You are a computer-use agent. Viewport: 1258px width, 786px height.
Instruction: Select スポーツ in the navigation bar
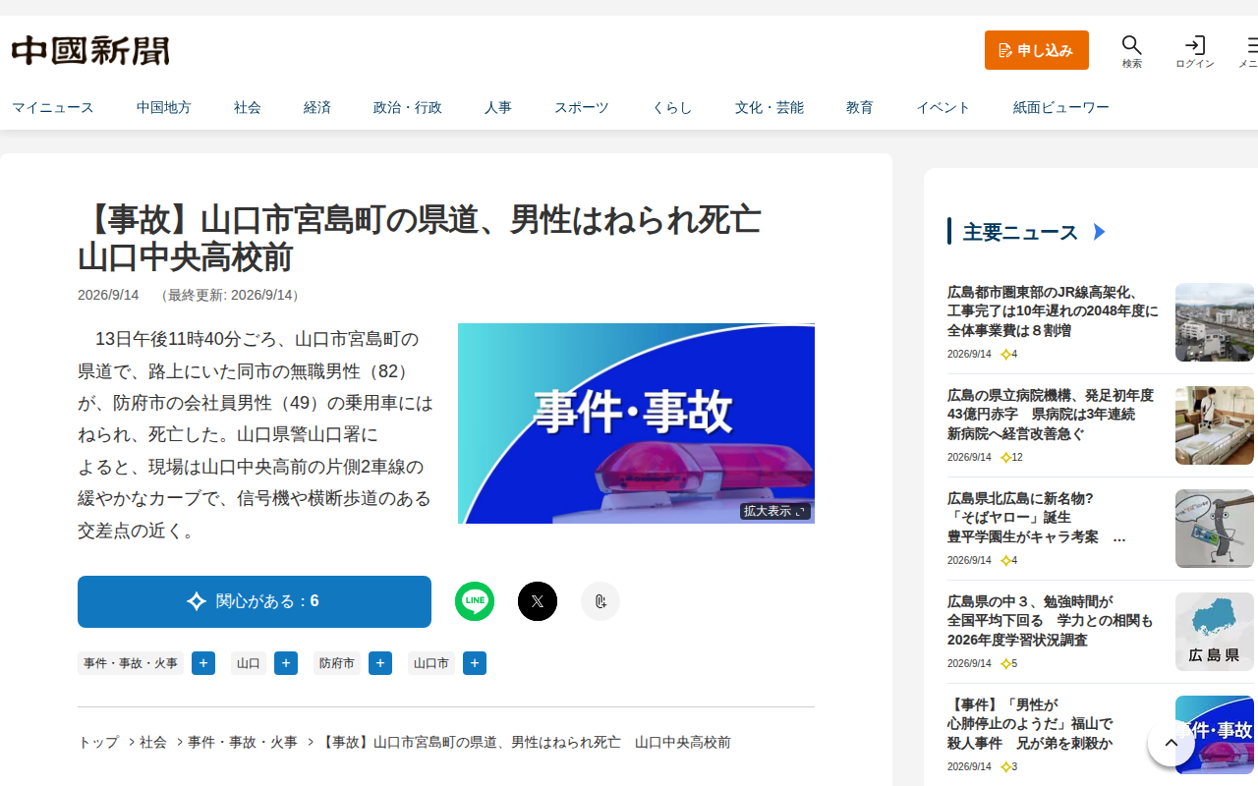(582, 107)
